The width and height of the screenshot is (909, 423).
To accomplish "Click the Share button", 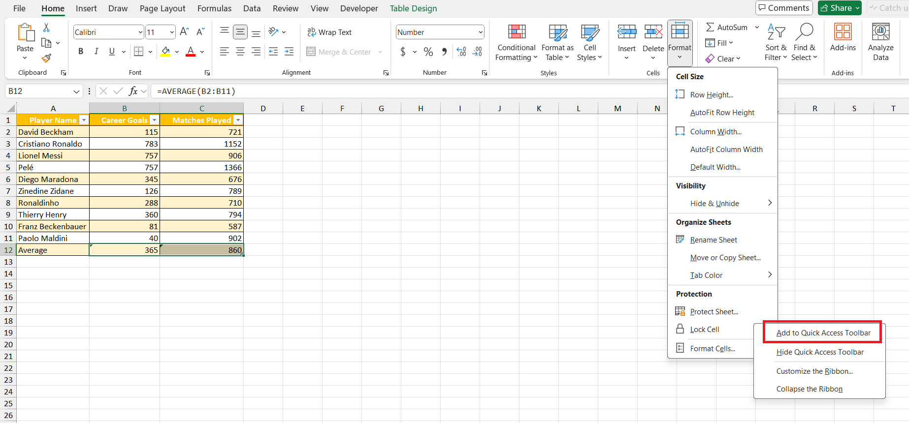I will click(840, 8).
